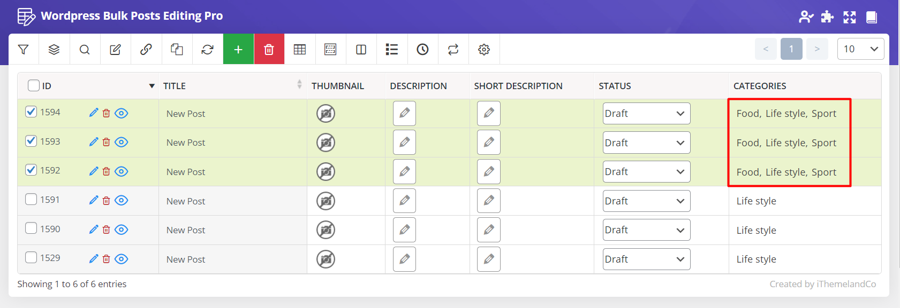
Task: Open the filter funnel tool
Action: click(23, 50)
